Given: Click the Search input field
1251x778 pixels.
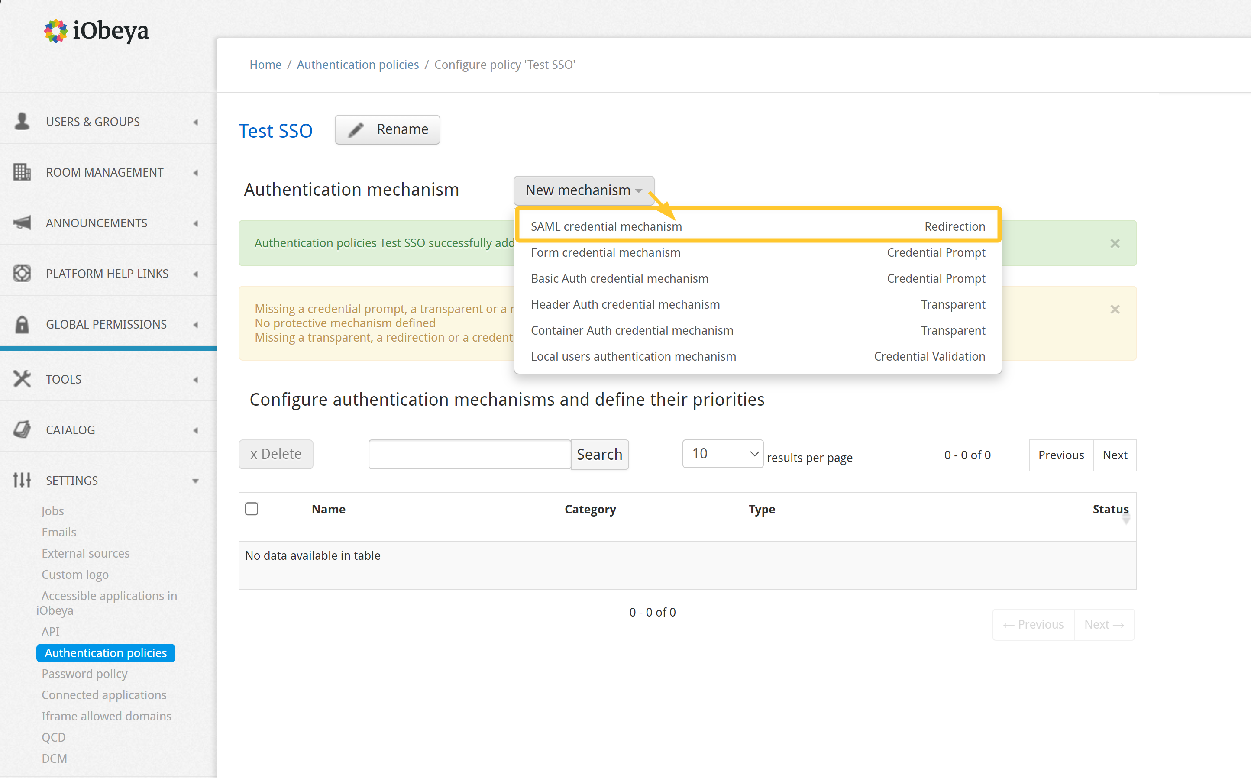Looking at the screenshot, I should [x=470, y=454].
